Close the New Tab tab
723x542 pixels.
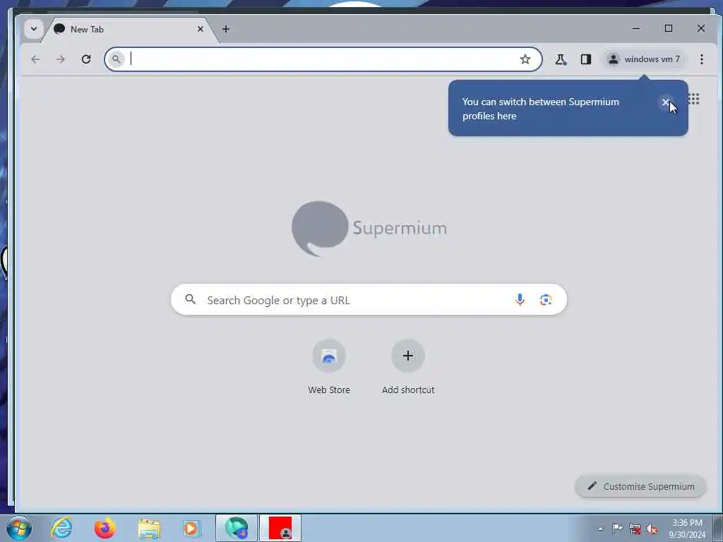200,29
